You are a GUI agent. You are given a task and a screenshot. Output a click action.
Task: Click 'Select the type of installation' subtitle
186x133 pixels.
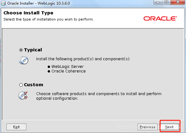(48, 19)
